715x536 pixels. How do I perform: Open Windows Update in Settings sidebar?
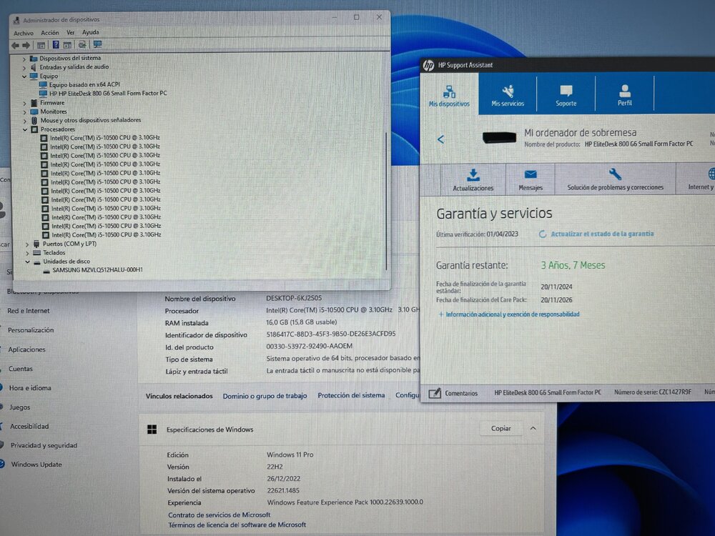coord(36,465)
